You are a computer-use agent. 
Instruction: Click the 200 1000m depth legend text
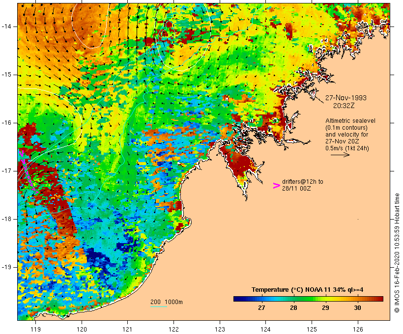coord(167,302)
